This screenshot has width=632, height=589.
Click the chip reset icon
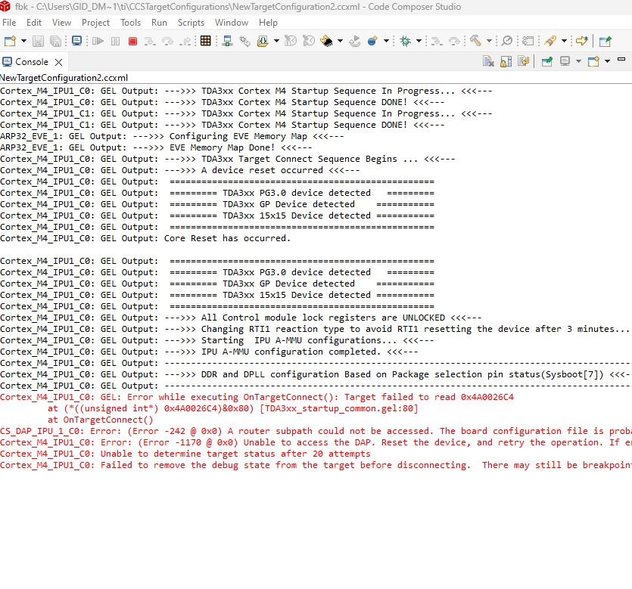326,41
